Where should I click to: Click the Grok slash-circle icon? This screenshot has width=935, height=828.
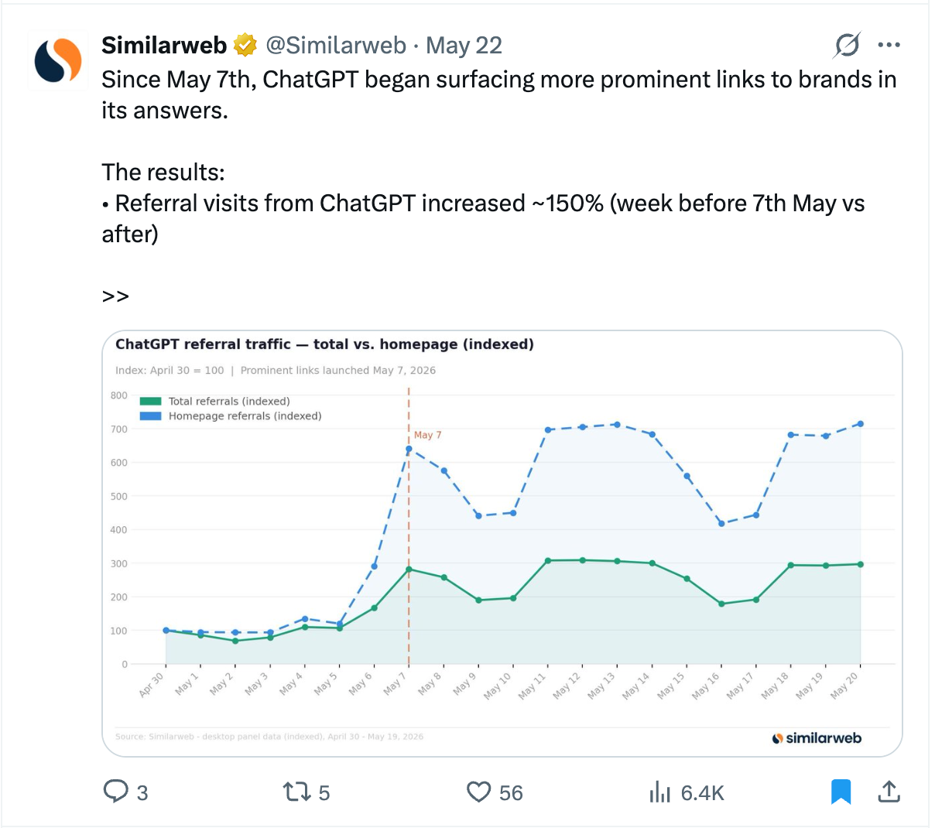[847, 46]
